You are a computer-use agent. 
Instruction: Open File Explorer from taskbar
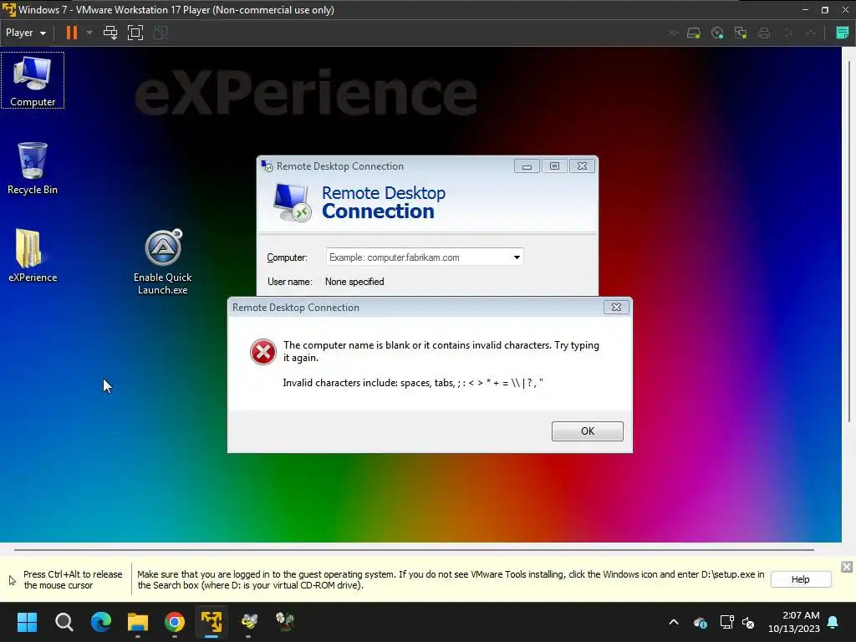pos(138,622)
